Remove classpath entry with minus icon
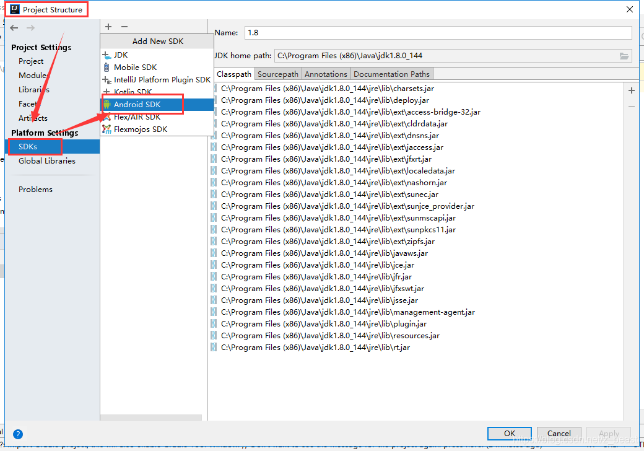Screen dimensions: 644x451 click(x=632, y=107)
